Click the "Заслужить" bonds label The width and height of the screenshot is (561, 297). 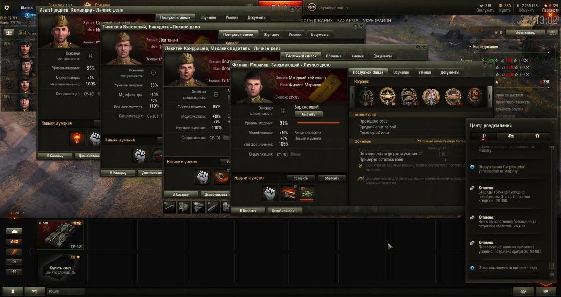486,10
